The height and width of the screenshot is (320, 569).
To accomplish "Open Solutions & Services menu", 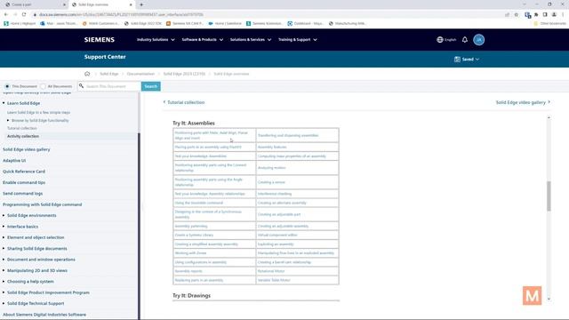I will pyautogui.click(x=251, y=39).
